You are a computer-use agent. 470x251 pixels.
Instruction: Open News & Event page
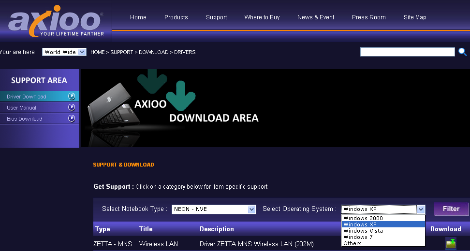point(316,17)
